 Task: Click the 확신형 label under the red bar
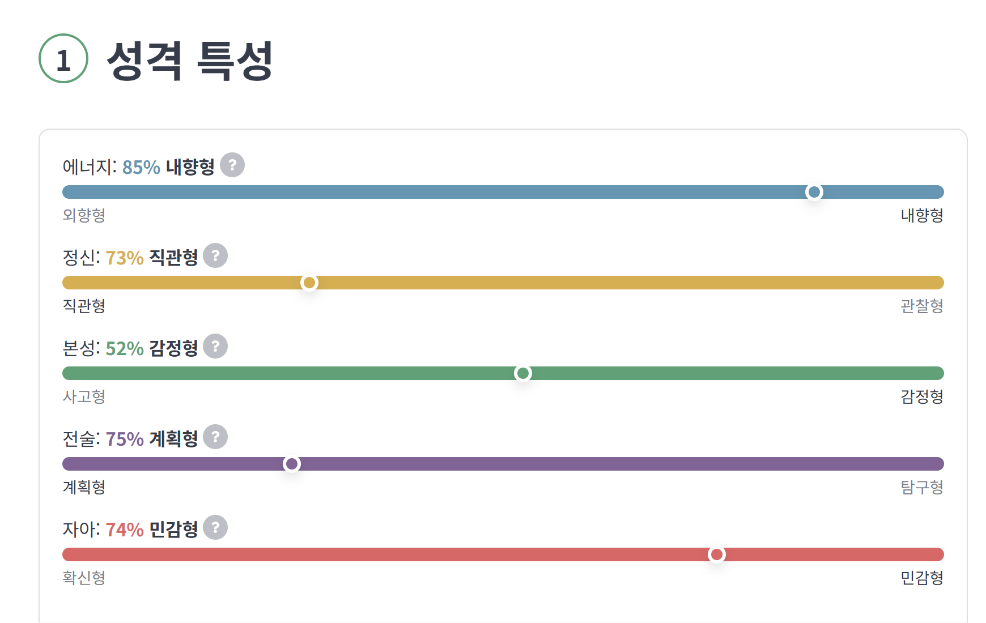[x=84, y=578]
